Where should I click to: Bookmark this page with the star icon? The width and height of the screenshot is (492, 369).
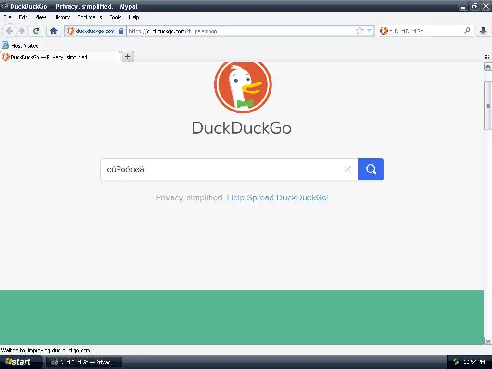coord(359,31)
